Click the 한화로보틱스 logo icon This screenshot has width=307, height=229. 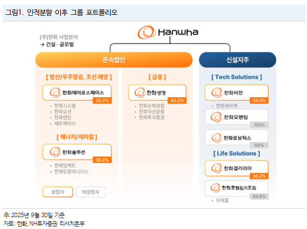[x=215, y=138]
